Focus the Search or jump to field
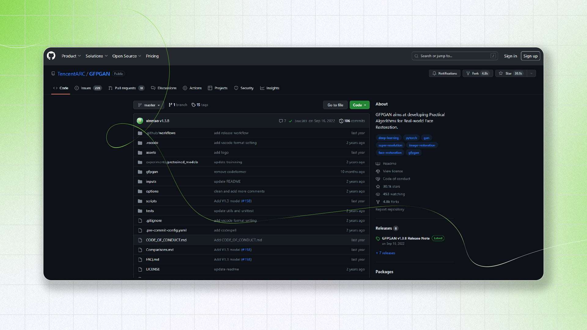Viewport: 587px width, 330px height. (455, 56)
